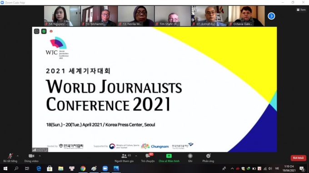Click HOST connection signal label
This screenshot has width=309, height=173.
(40, 150)
